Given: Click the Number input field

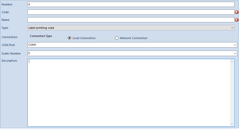Looking at the screenshot, I should pos(131,4).
